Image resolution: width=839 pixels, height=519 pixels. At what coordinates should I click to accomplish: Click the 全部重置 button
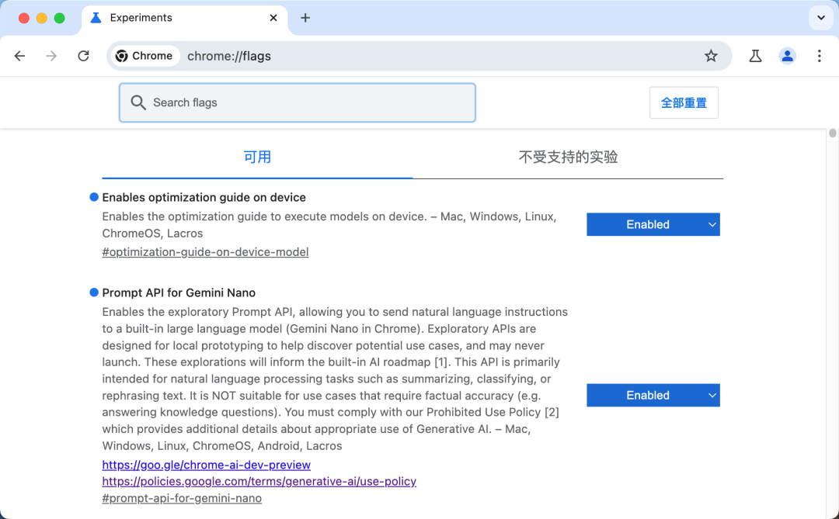click(684, 102)
